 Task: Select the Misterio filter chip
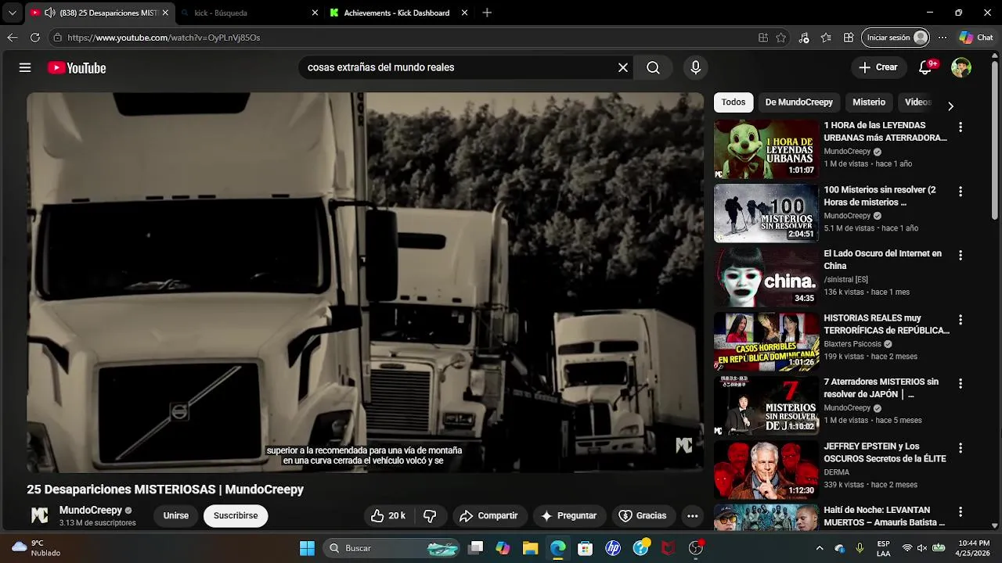pos(869,102)
